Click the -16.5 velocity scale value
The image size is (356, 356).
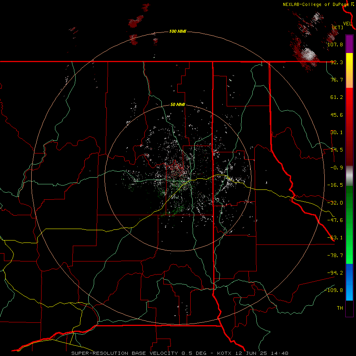tap(335, 185)
